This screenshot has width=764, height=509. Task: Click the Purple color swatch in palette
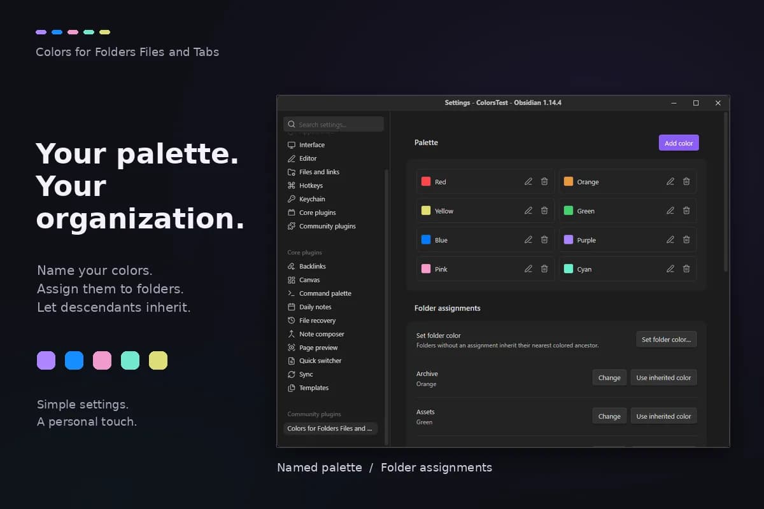coord(569,240)
